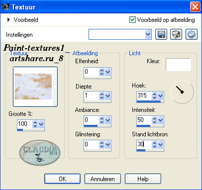Reset to default with the blue arrow icon

(192, 34)
